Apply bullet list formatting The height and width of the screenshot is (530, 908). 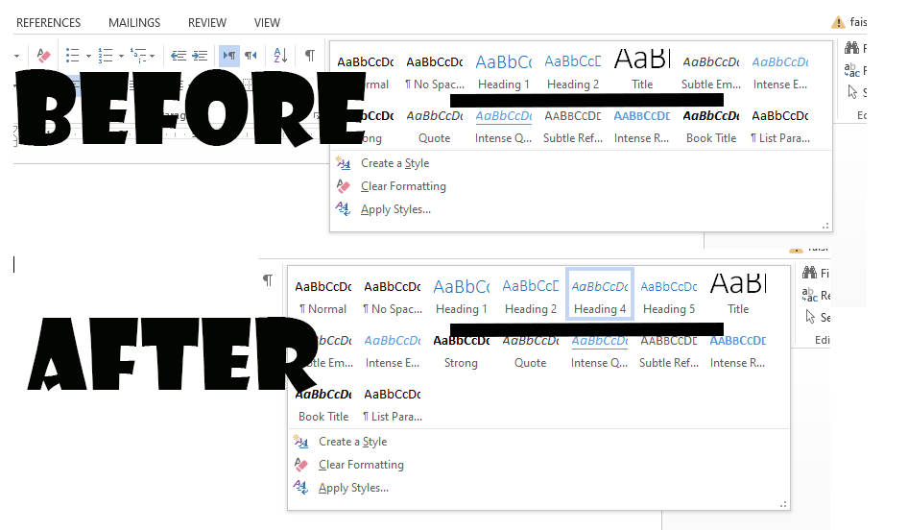tap(72, 56)
